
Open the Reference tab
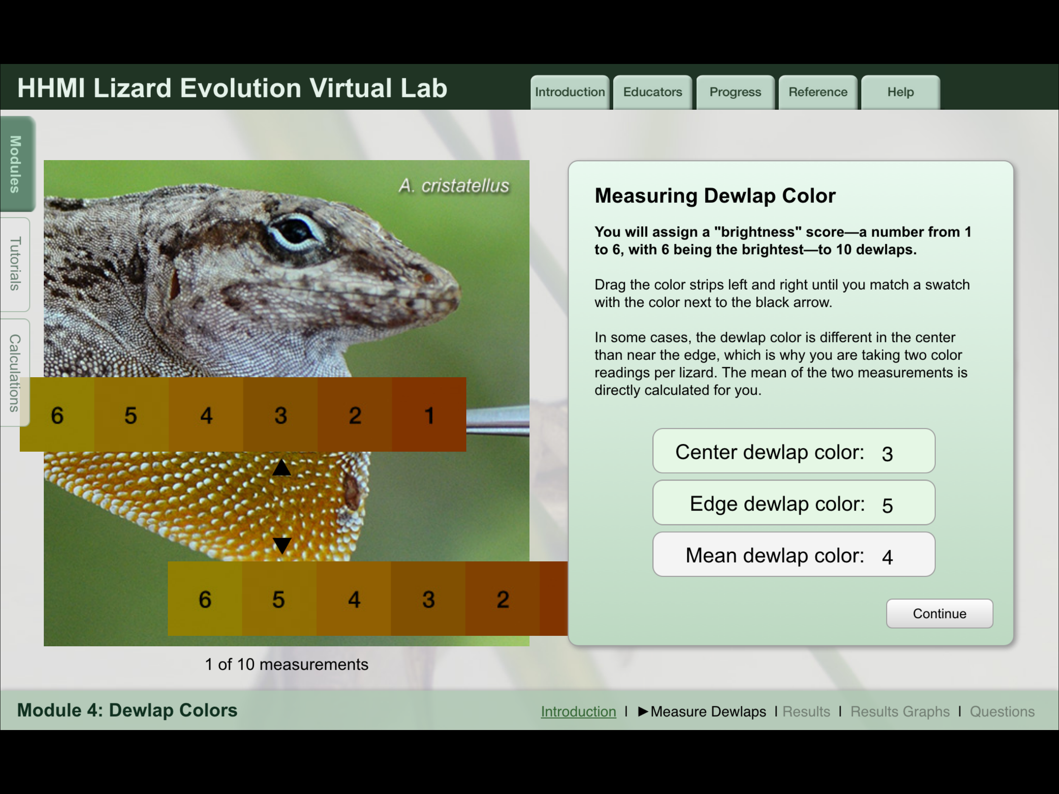click(x=818, y=92)
